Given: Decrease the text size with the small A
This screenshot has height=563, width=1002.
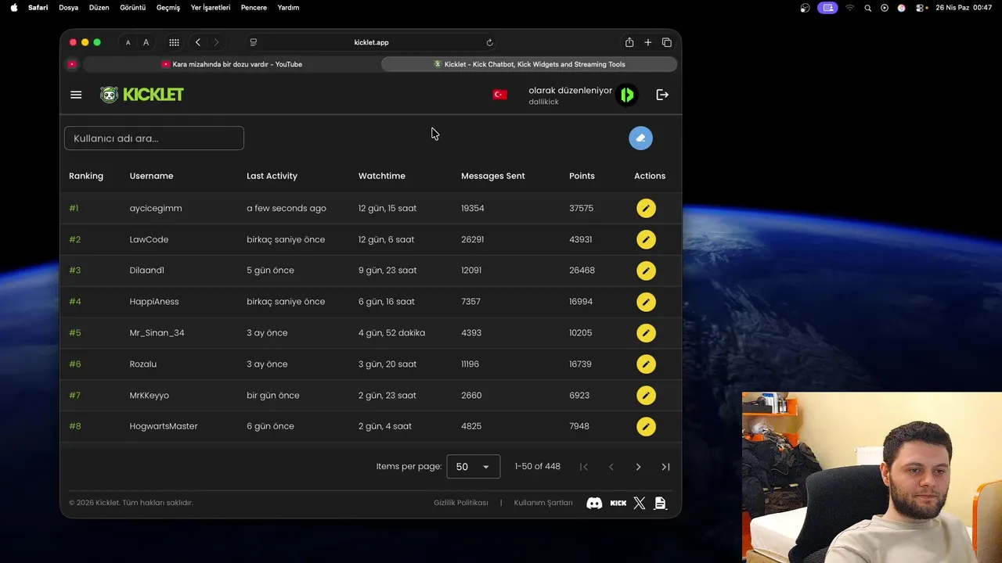Looking at the screenshot, I should point(128,43).
